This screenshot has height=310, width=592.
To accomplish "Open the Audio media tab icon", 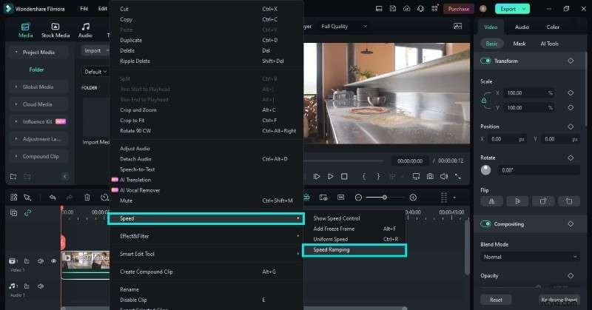I will pos(86,27).
